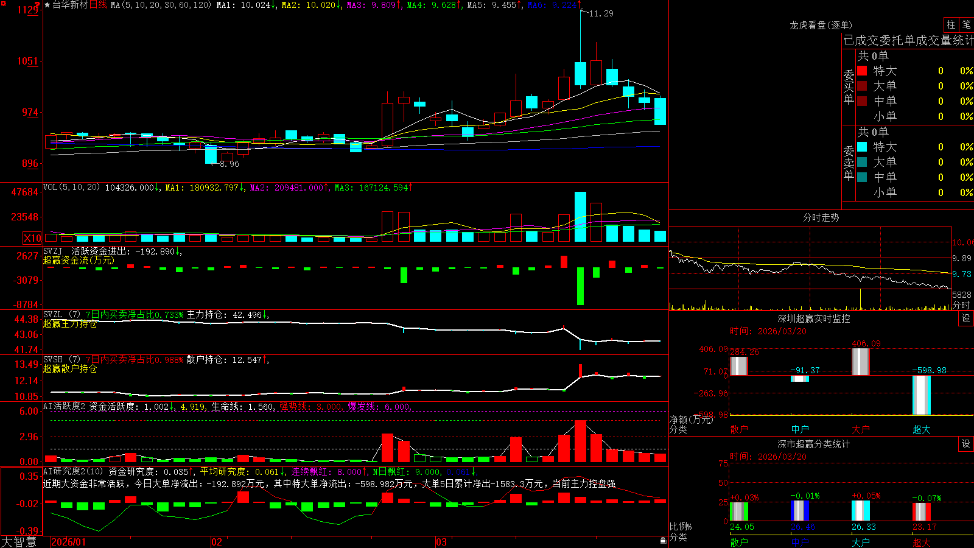Click the 净额(万元) axis label
The height and width of the screenshot is (548, 974).
coord(692,420)
